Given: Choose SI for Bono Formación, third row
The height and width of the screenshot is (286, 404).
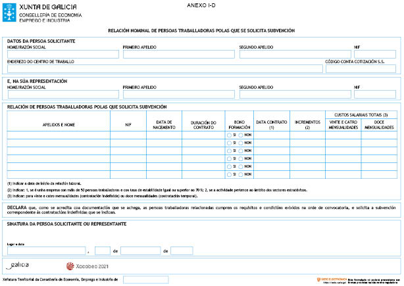Looking at the screenshot, I should tap(228, 151).
